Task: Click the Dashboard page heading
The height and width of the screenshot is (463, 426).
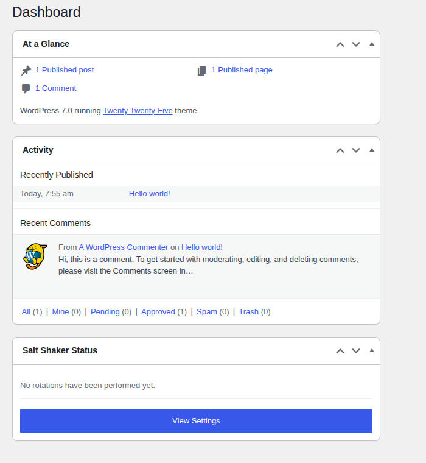Action: (46, 12)
